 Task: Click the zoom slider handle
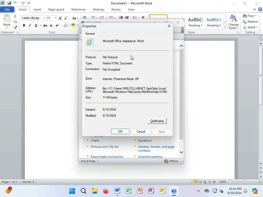tap(245, 182)
